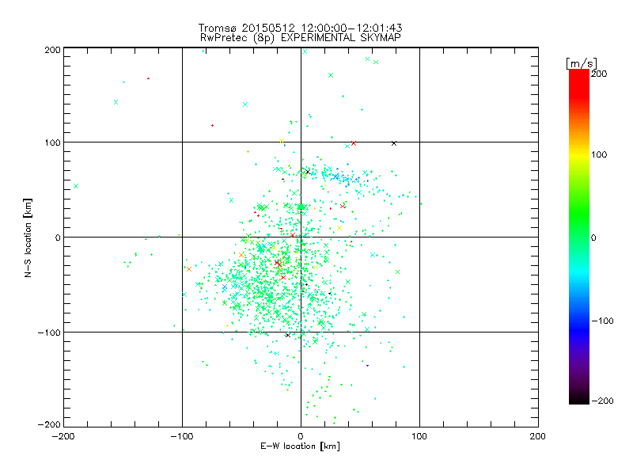Click the plot title 'Tromsø 20150512 12:00:00–12:01:43'

tap(300, 28)
